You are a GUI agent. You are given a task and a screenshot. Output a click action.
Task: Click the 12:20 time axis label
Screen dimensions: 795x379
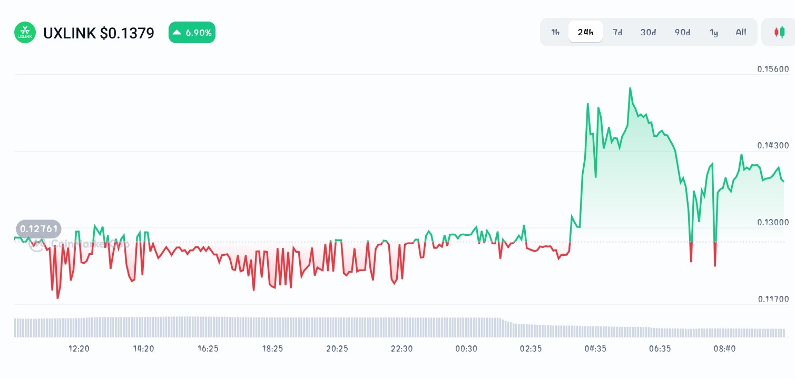click(x=78, y=348)
